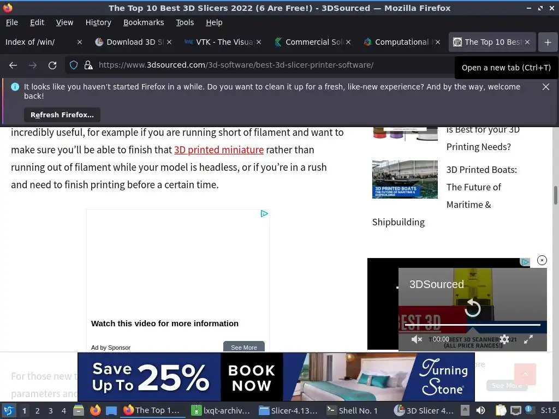The image size is (559, 419).
Task: Expand video to fullscreen
Action: click(x=528, y=339)
